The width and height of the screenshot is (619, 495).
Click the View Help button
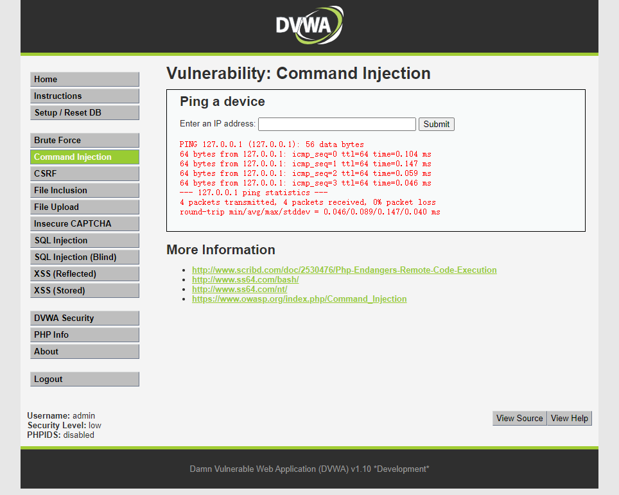569,419
